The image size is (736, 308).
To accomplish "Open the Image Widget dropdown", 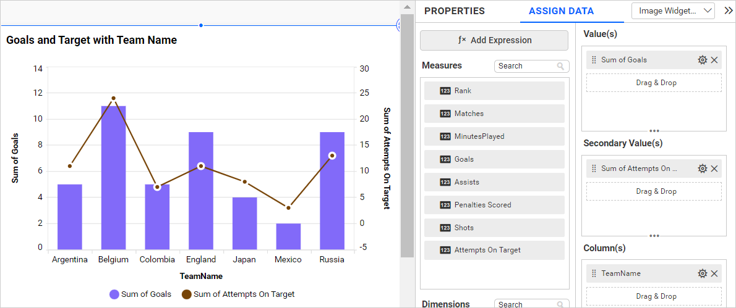I will [x=673, y=10].
